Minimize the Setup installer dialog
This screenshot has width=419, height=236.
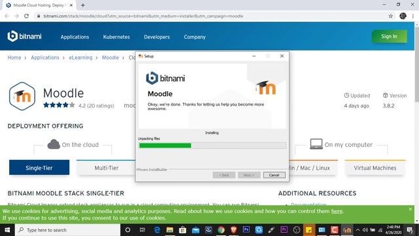point(254,56)
